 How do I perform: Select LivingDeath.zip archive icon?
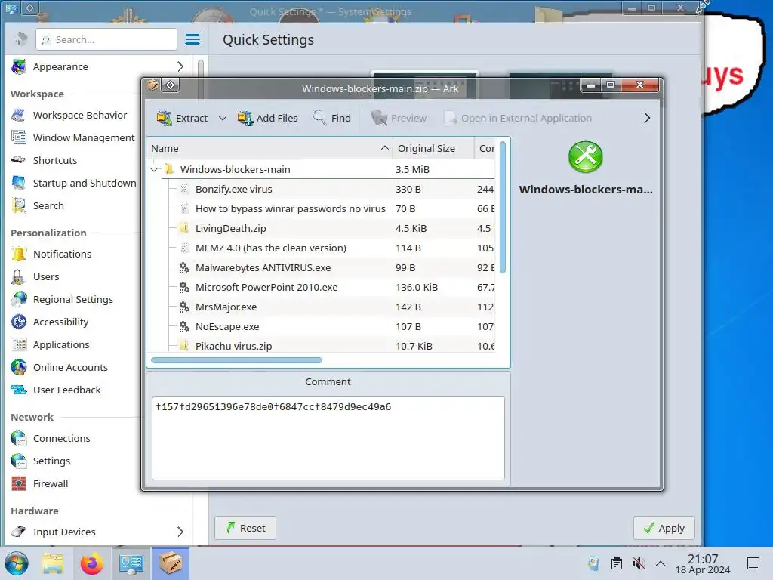(x=184, y=228)
